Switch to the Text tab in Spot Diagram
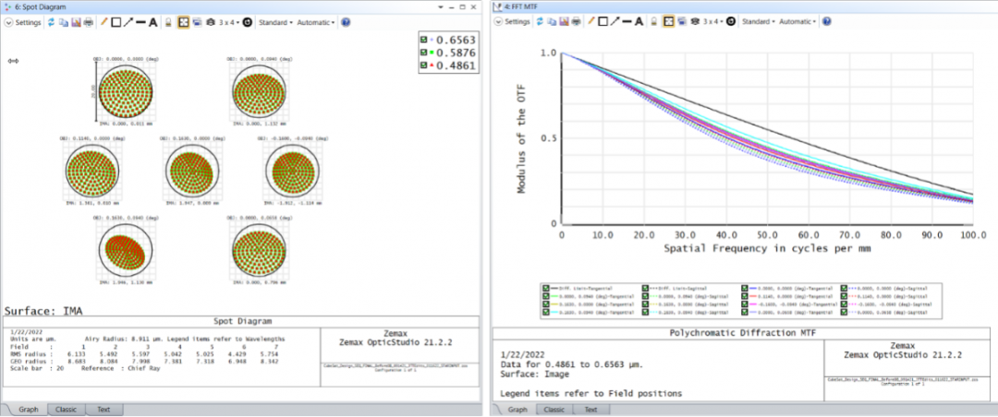 [x=103, y=409]
